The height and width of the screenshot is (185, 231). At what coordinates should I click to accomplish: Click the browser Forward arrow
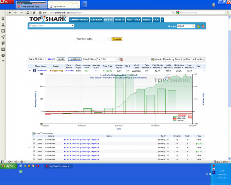click(15, 13)
